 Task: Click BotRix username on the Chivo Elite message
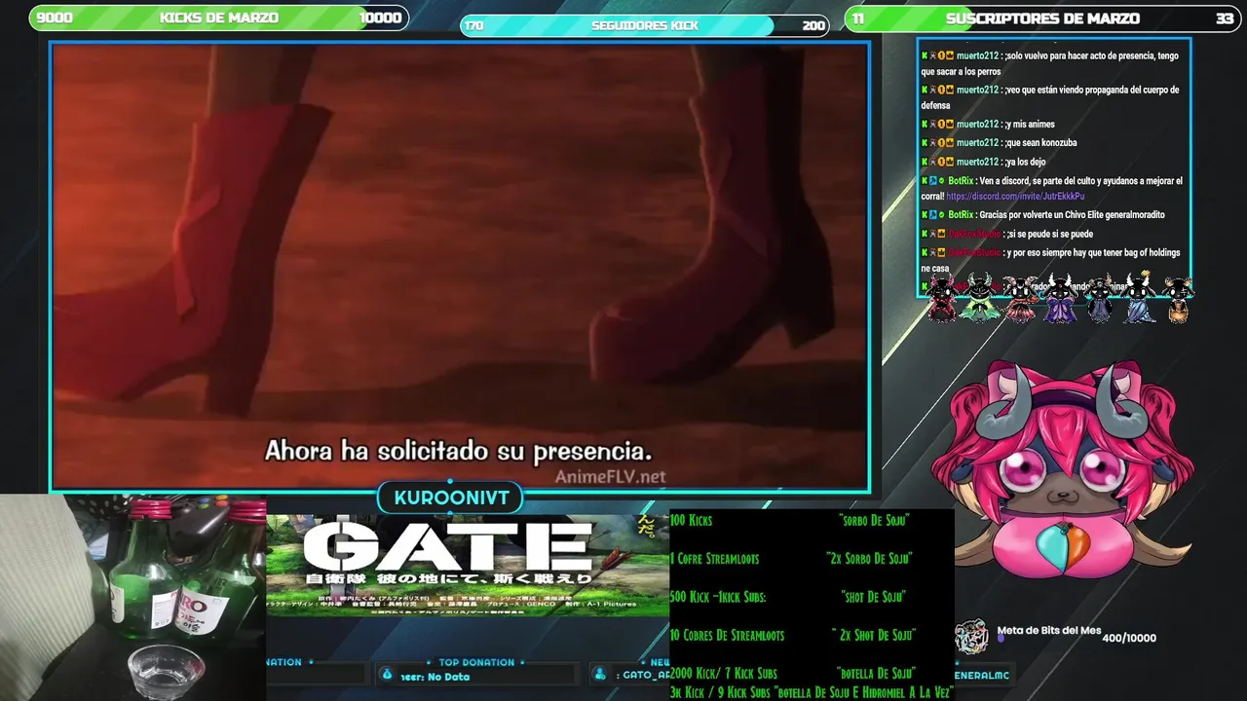961,214
